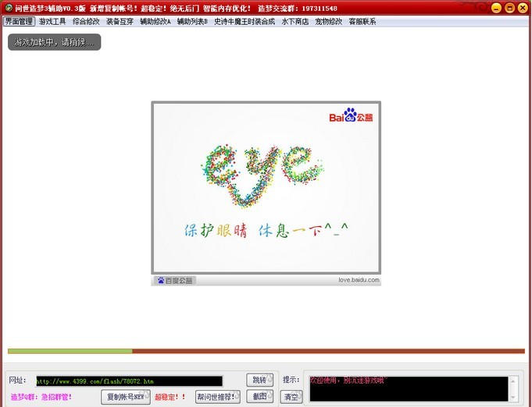Open the 史诗牛魔王时装合成 menu
The height and width of the screenshot is (407, 532).
pos(245,22)
